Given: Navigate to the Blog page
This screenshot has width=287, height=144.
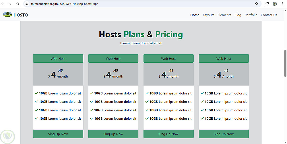Looking at the screenshot, I should pyautogui.click(x=238, y=15).
